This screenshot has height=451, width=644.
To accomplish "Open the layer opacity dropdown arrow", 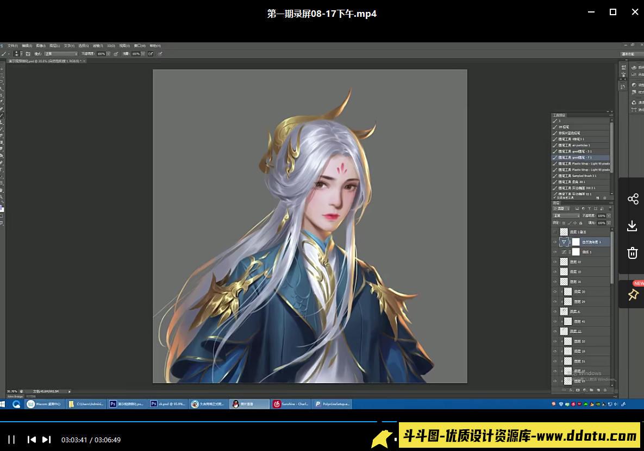I will click(x=609, y=215).
